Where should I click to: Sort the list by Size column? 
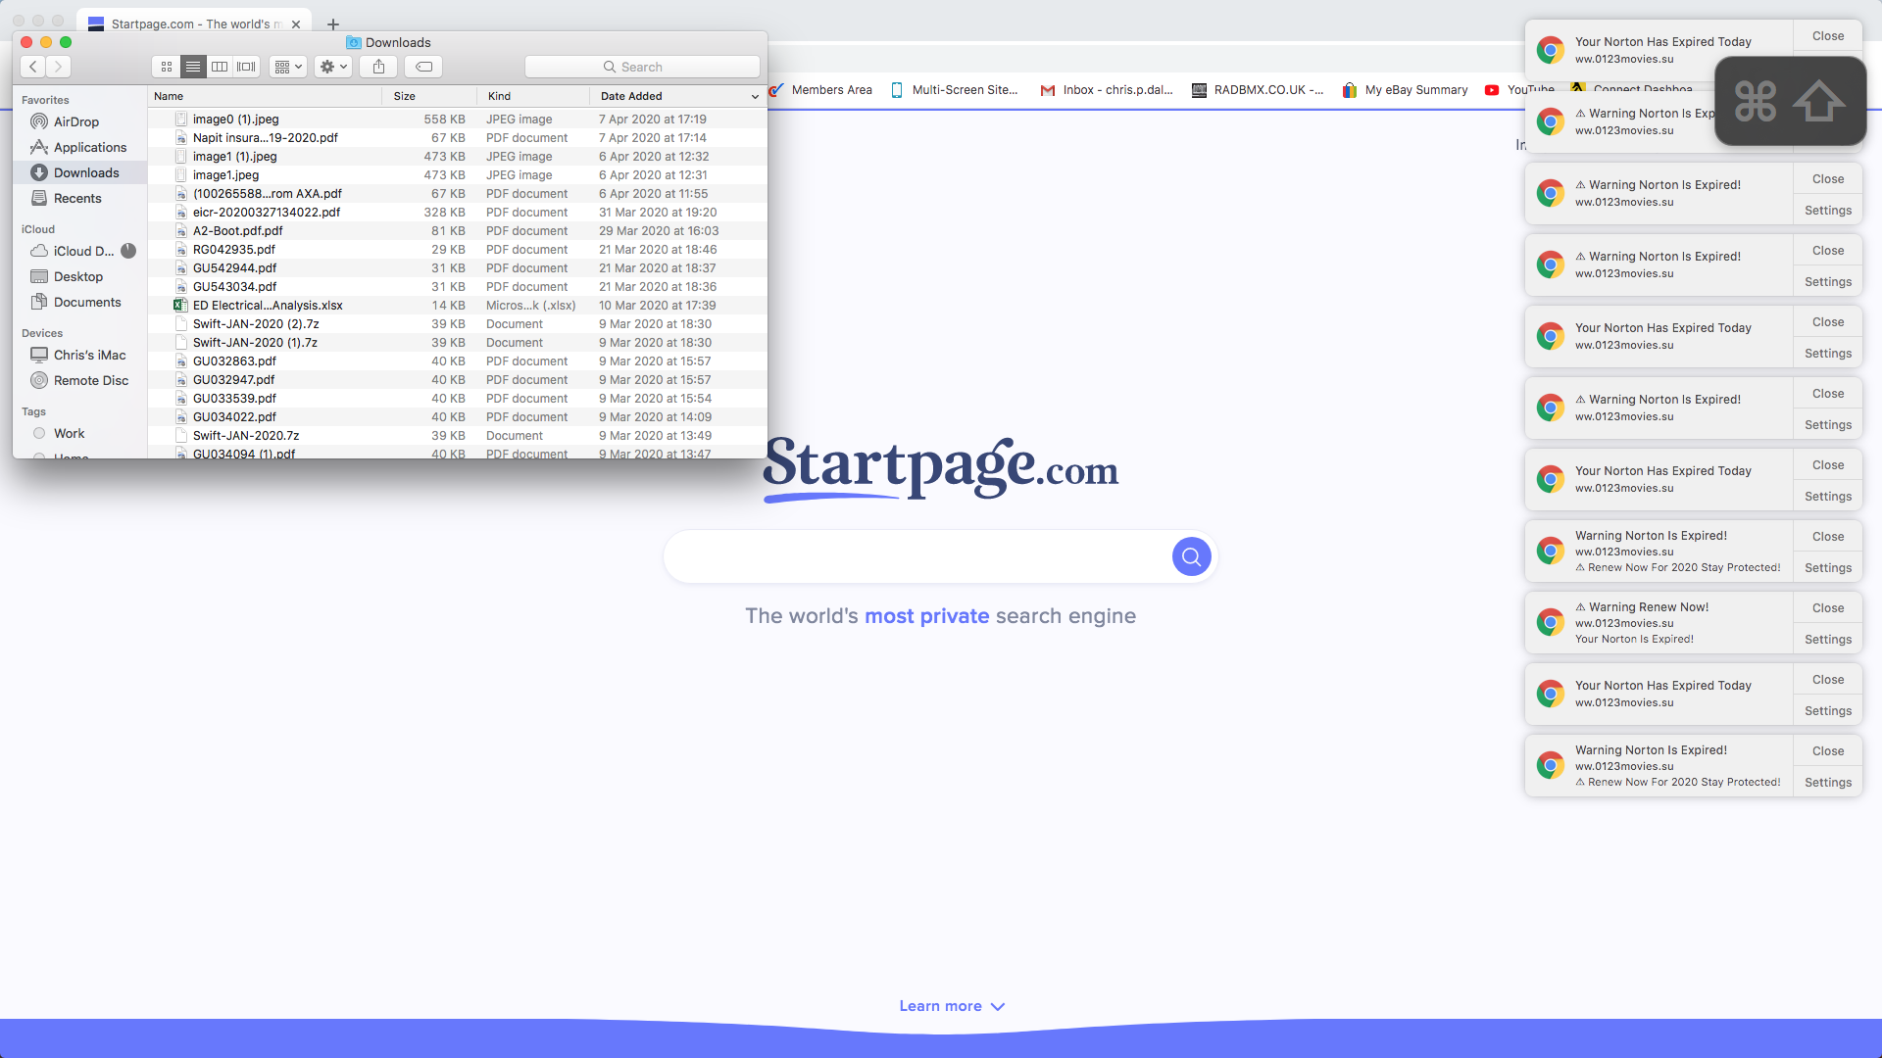pyautogui.click(x=429, y=96)
